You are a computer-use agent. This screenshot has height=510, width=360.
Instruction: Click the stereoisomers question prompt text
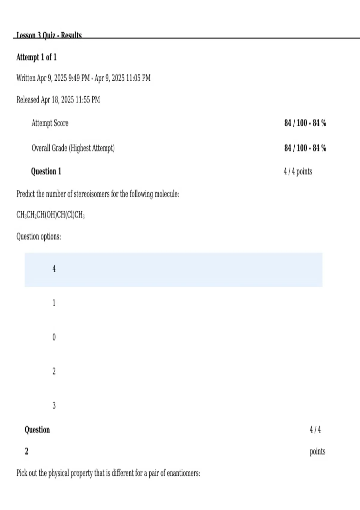[98, 194]
